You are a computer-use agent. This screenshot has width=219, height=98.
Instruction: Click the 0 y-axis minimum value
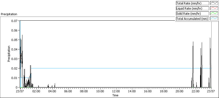click(x=17, y=87)
